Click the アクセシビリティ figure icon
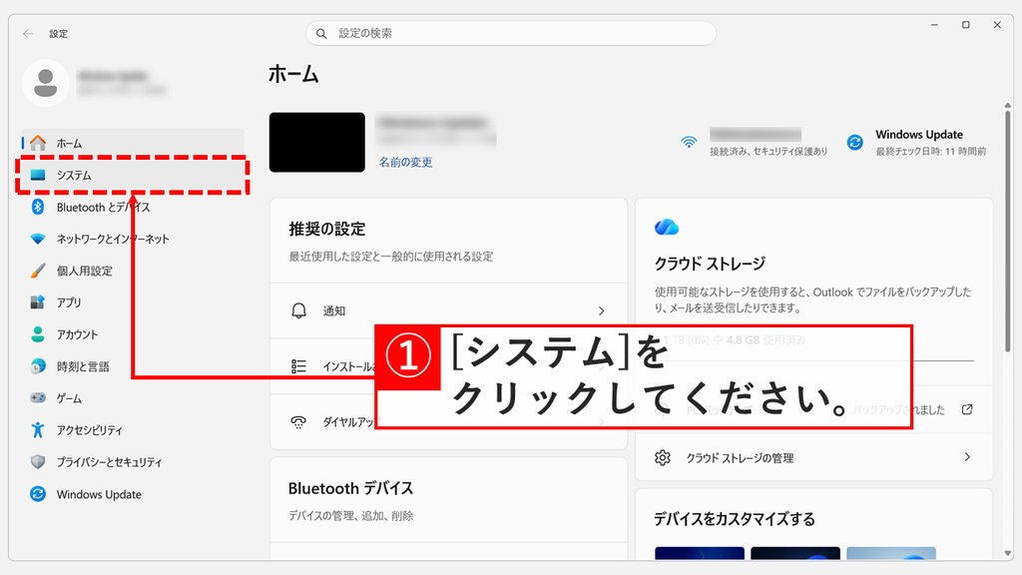Image resolution: width=1022 pixels, height=575 pixels. [x=38, y=429]
